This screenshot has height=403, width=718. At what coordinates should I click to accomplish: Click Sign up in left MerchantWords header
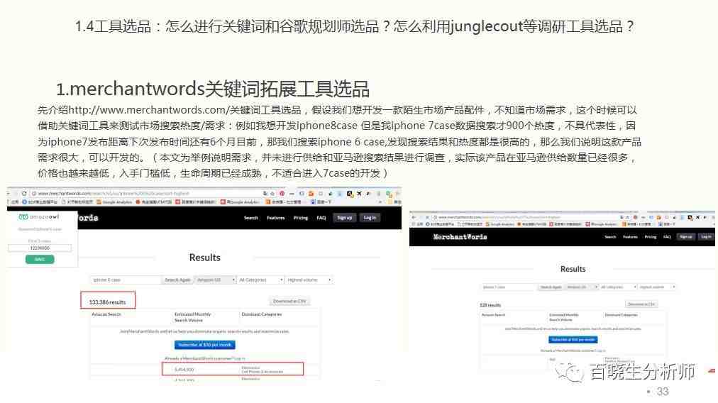[344, 218]
